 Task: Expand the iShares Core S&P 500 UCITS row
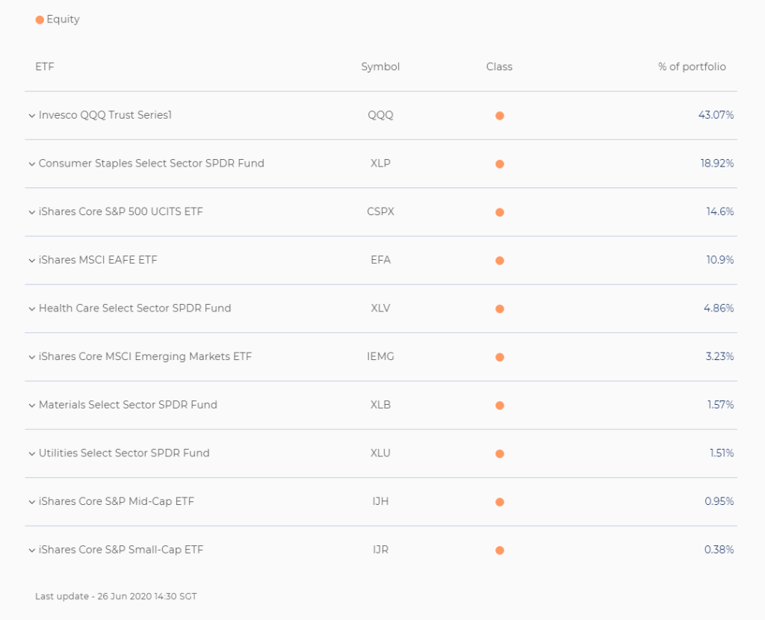(x=32, y=212)
